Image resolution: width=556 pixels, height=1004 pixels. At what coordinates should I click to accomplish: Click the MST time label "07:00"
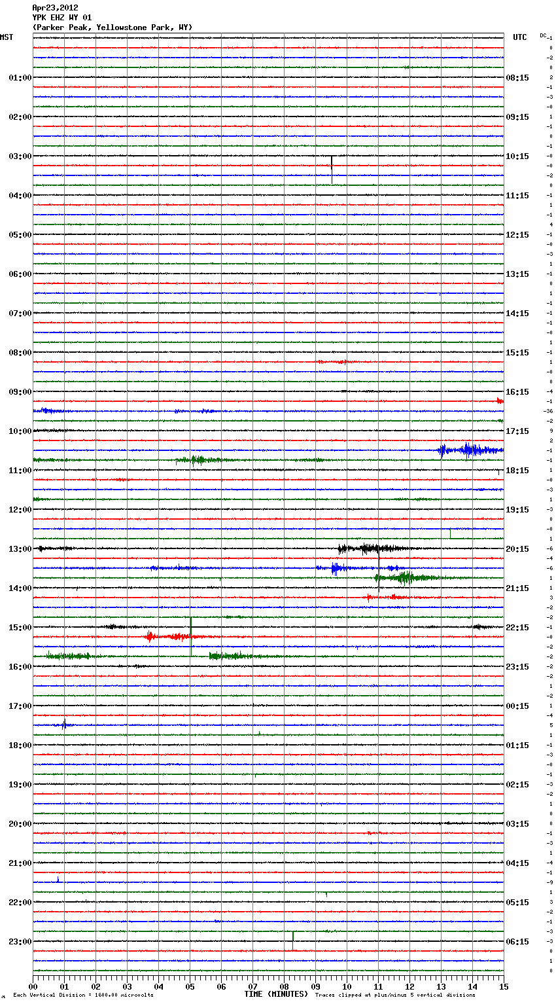coord(20,314)
